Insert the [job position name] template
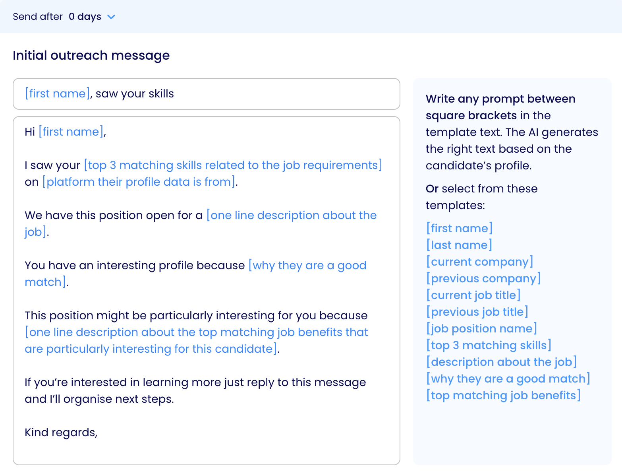 coord(482,328)
